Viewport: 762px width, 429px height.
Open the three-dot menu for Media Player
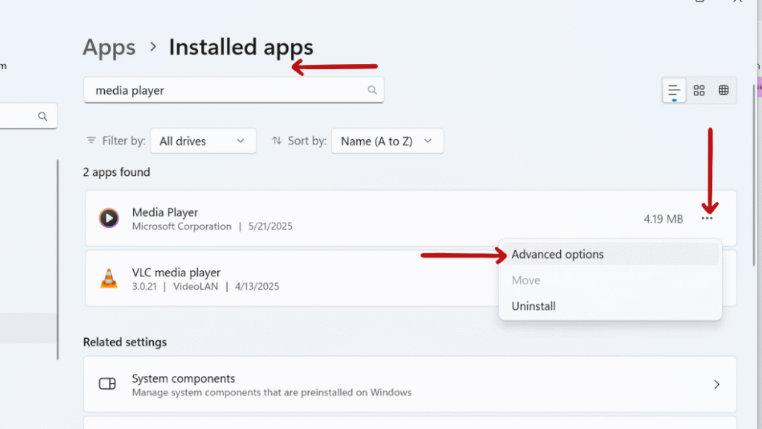707,218
